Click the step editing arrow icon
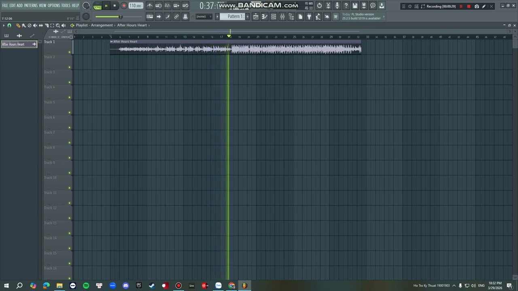The height and width of the screenshot is (291, 518). point(159,17)
